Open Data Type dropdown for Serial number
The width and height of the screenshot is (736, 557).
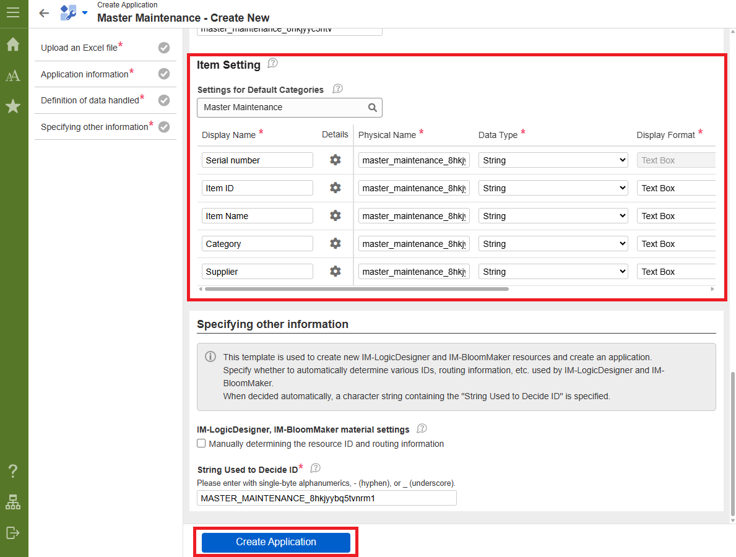pos(553,160)
